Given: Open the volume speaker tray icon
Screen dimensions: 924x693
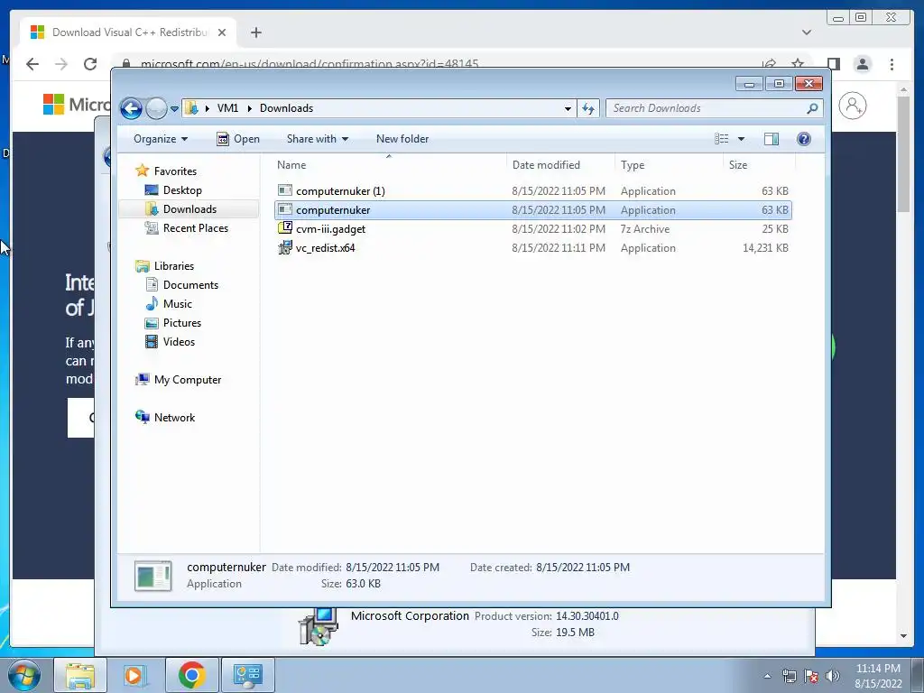Looking at the screenshot, I should click(833, 676).
